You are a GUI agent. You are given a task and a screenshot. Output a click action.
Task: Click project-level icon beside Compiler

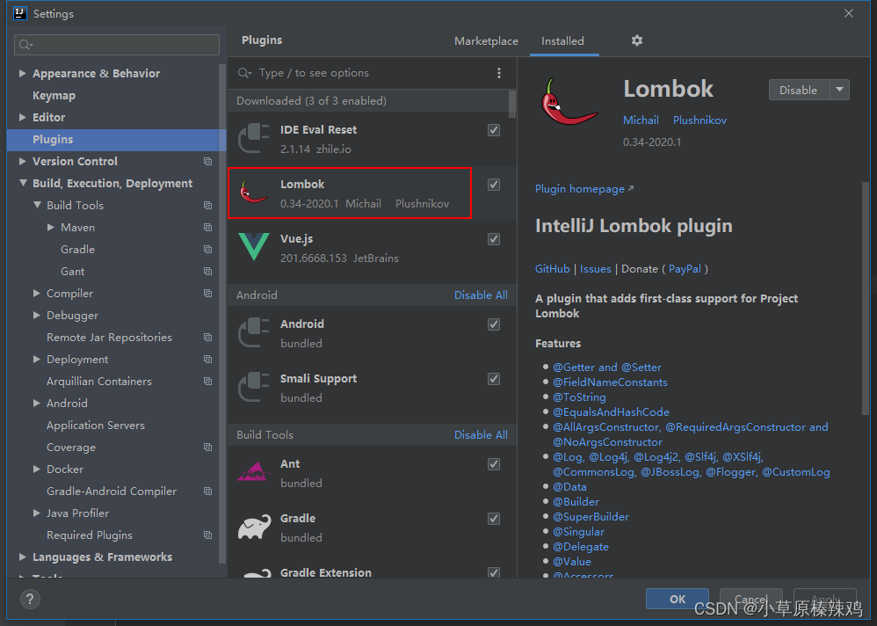pyautogui.click(x=207, y=293)
